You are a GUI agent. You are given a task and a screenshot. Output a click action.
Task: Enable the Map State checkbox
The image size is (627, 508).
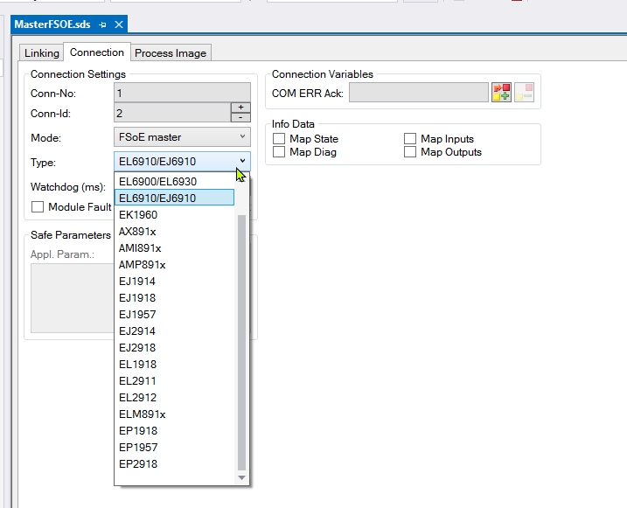pyautogui.click(x=279, y=139)
